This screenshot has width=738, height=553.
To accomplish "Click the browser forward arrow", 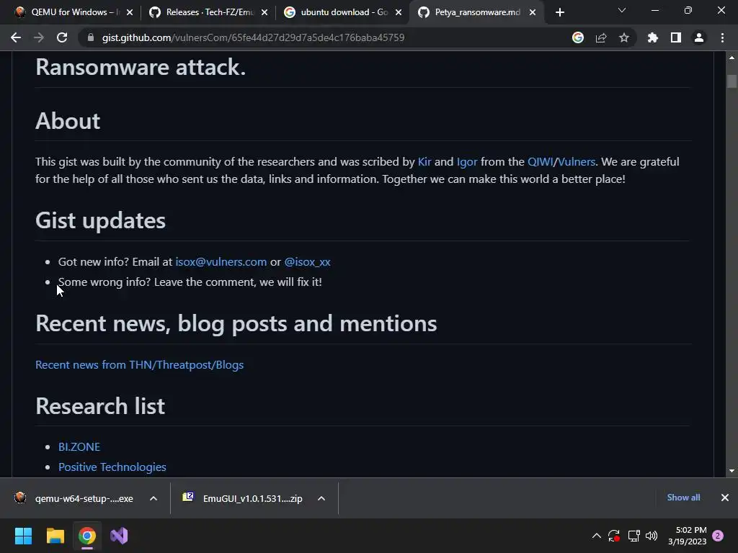I will [x=39, y=37].
